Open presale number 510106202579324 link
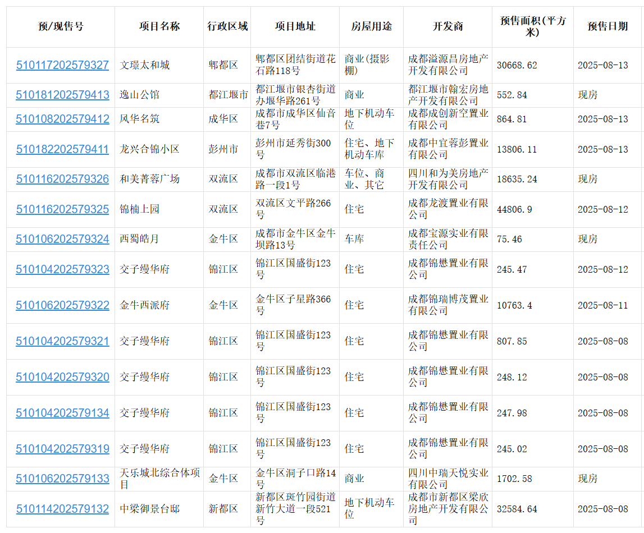Viewport: 644px width, 533px height. (x=62, y=239)
